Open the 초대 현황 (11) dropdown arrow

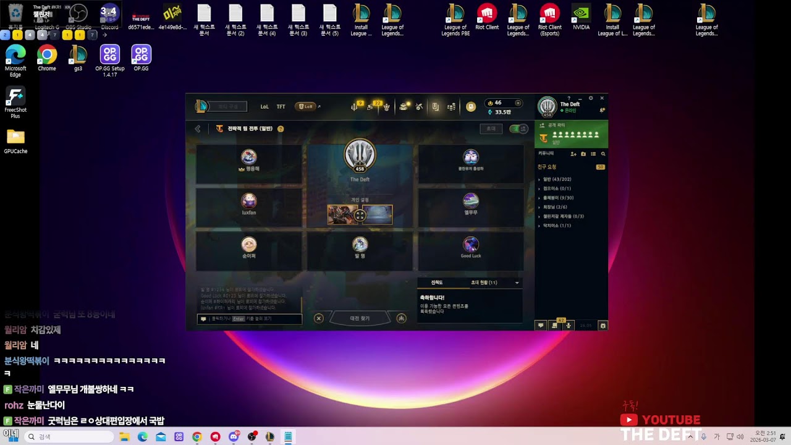coord(517,282)
